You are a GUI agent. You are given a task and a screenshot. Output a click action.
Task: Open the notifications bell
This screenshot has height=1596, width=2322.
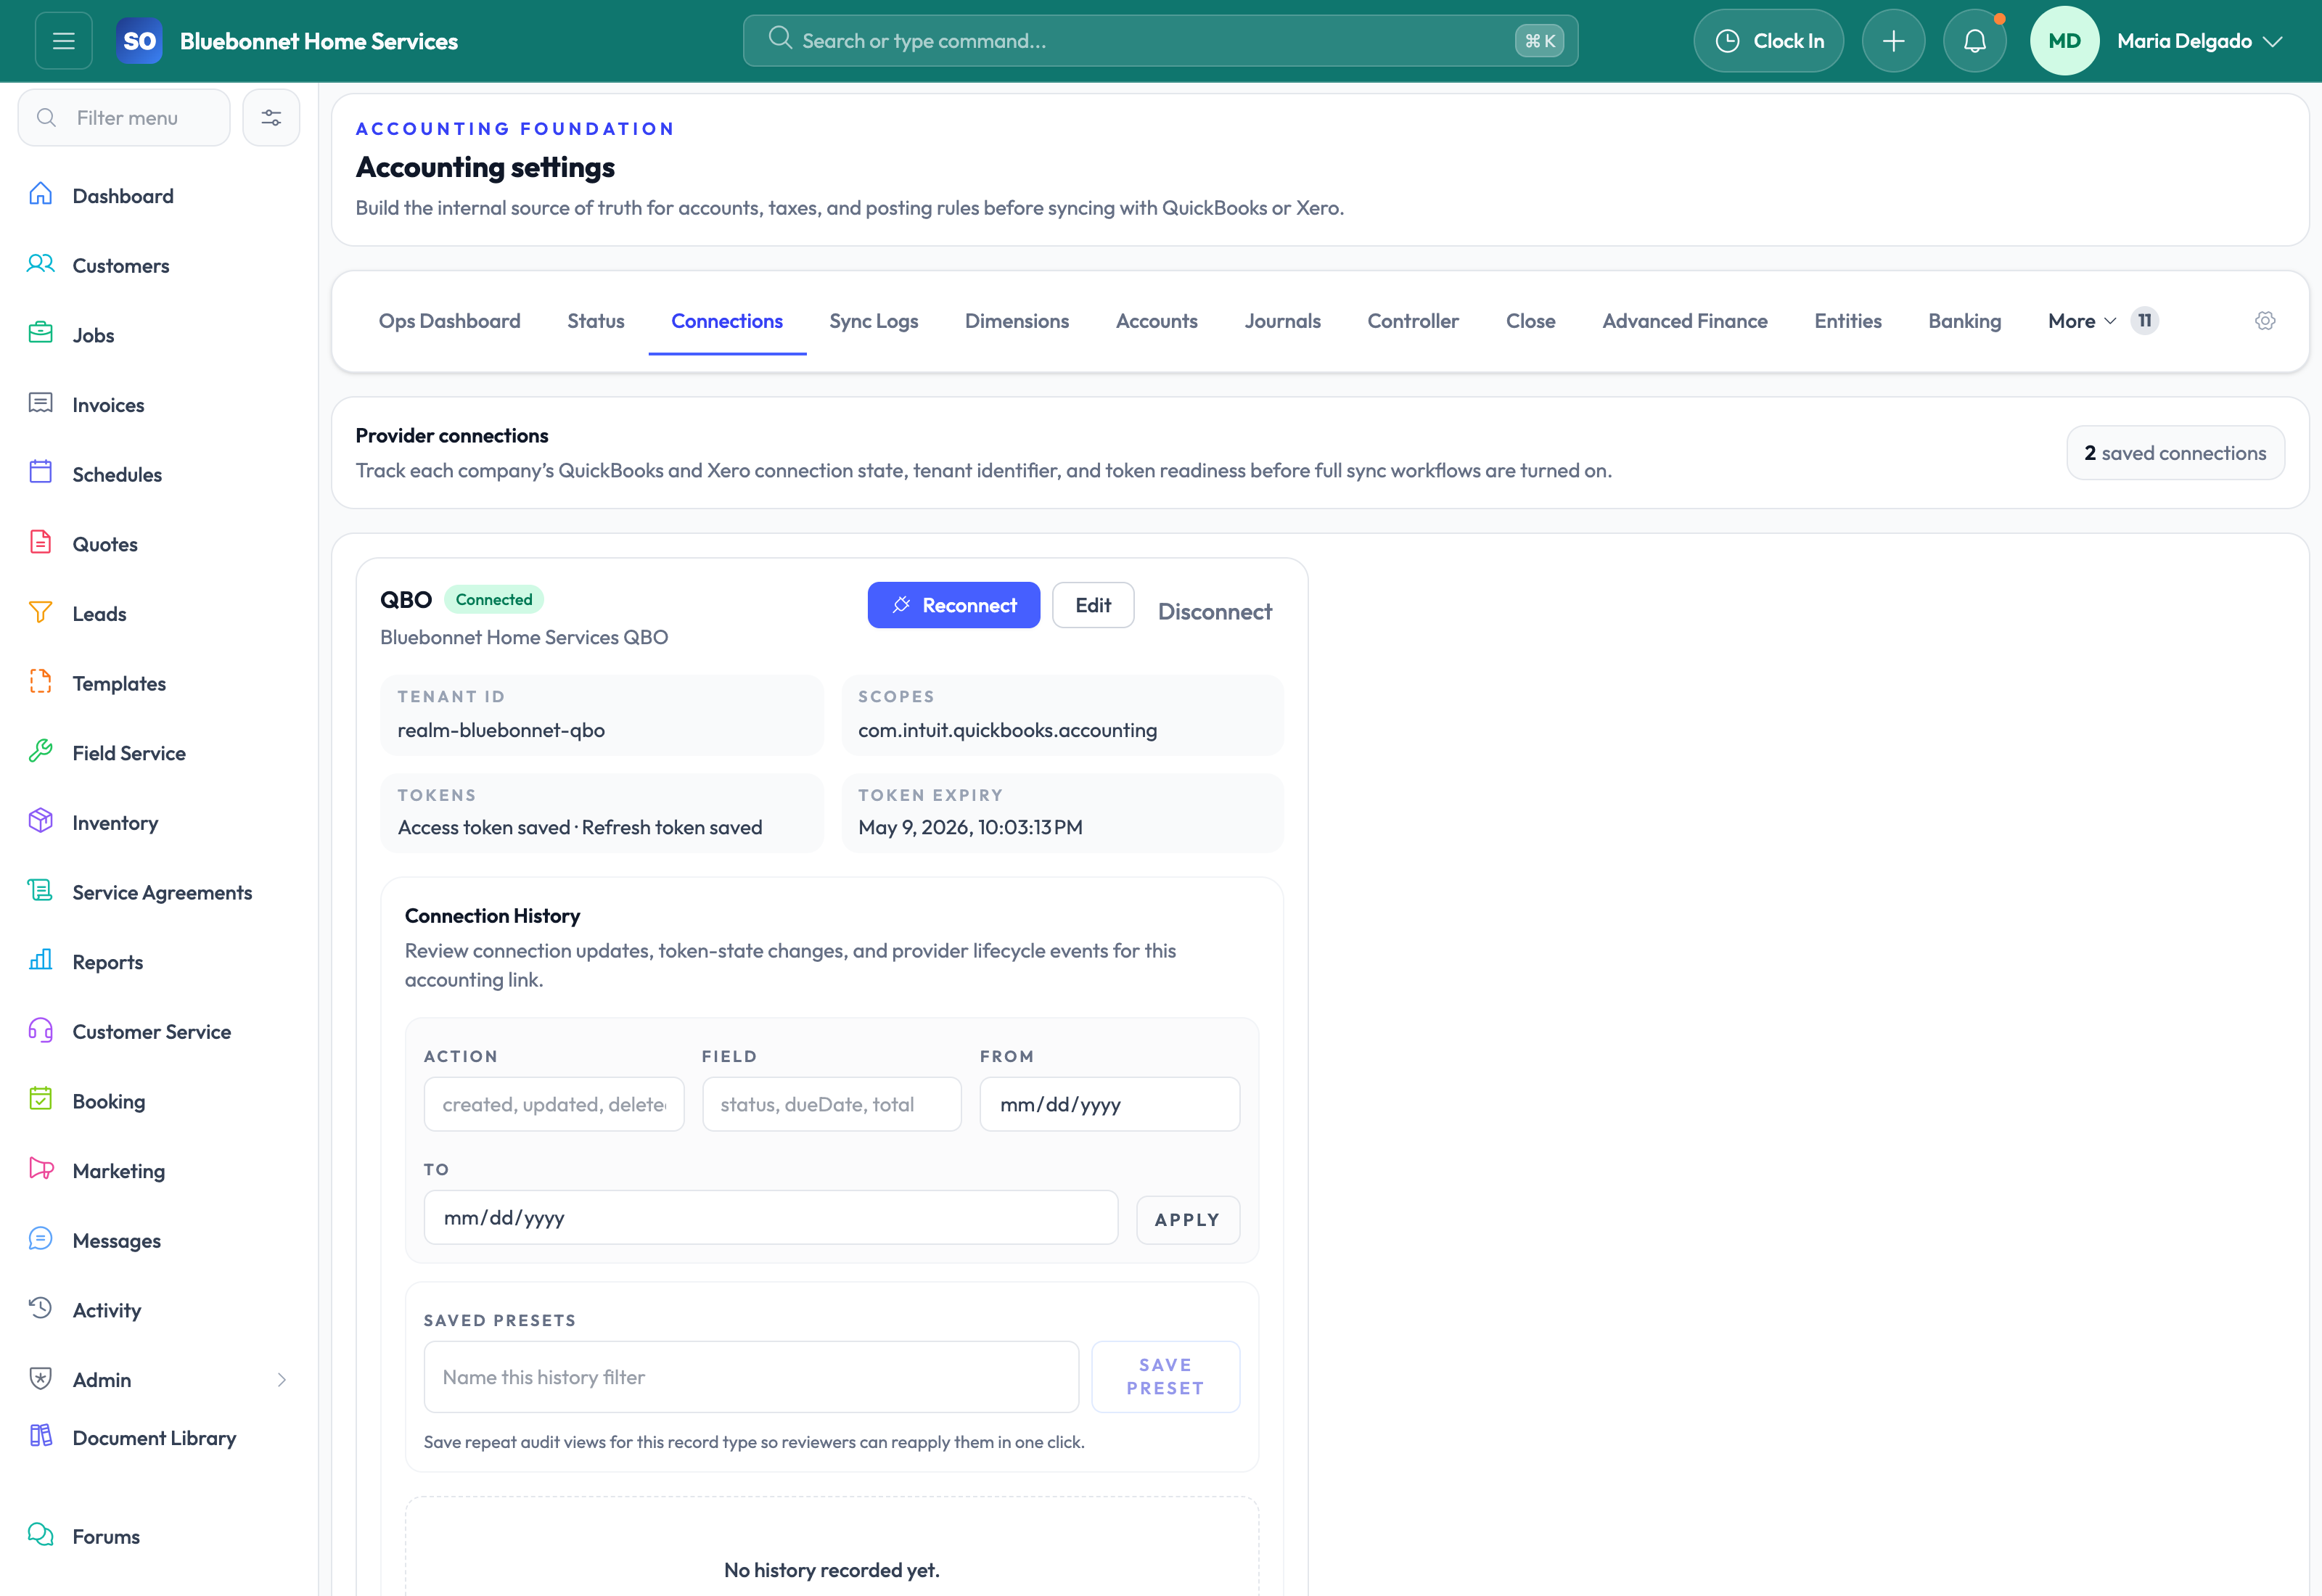pyautogui.click(x=1974, y=41)
